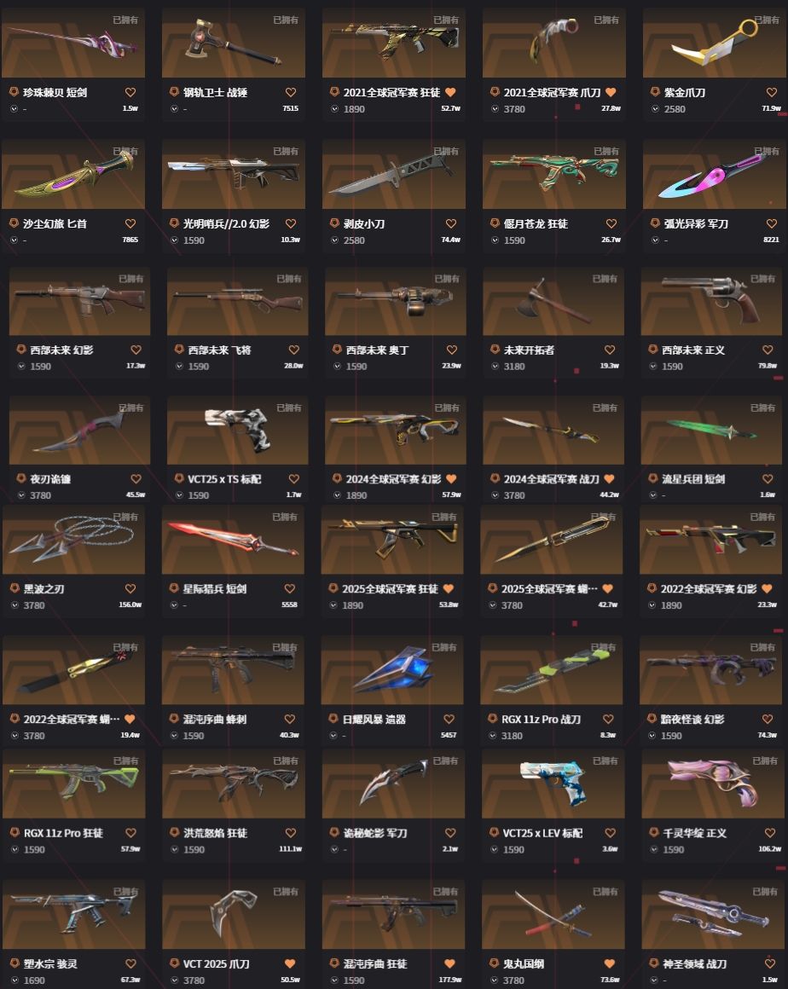Viewport: 788px width, 989px height.
Task: Click the tier icon beside 西部未来 正义
Action: (x=653, y=350)
